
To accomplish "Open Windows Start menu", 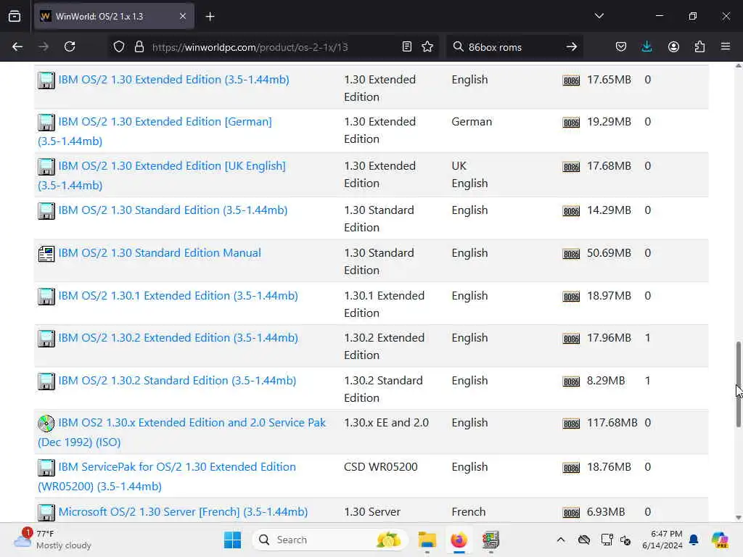I will click(232, 540).
